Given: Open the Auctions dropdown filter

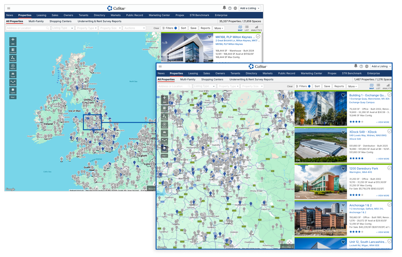Looking at the screenshot, I should click(x=135, y=28).
